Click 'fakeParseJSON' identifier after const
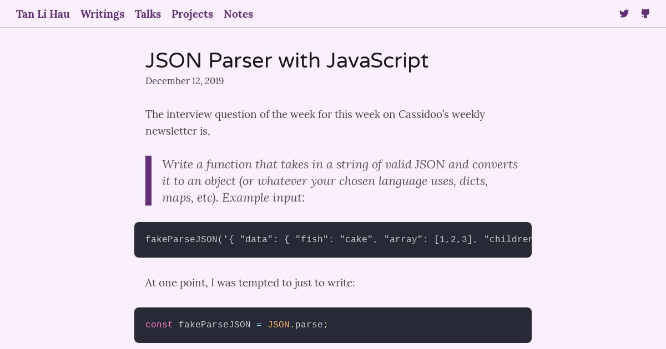The height and width of the screenshot is (349, 666). (215, 325)
